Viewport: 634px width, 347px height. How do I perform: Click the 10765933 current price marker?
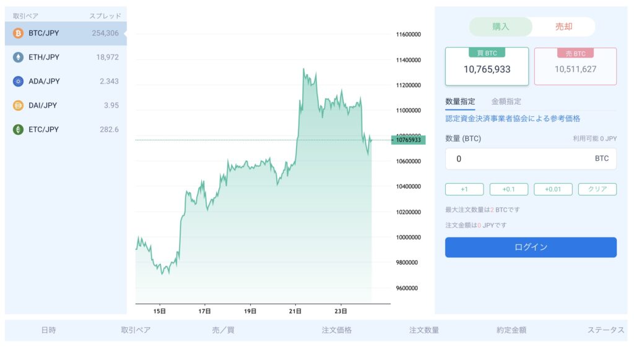pyautogui.click(x=409, y=140)
